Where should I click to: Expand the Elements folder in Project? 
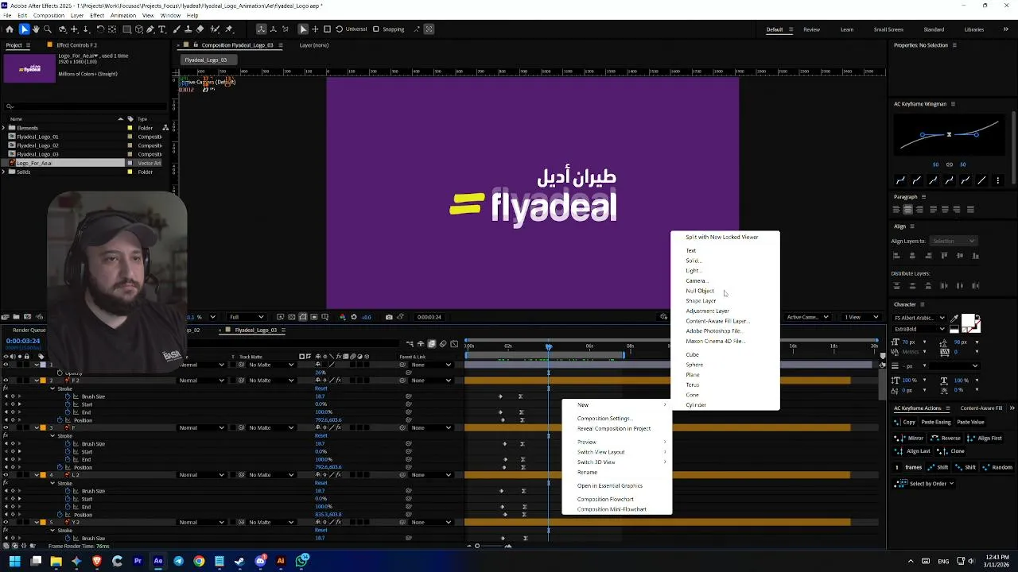point(4,128)
